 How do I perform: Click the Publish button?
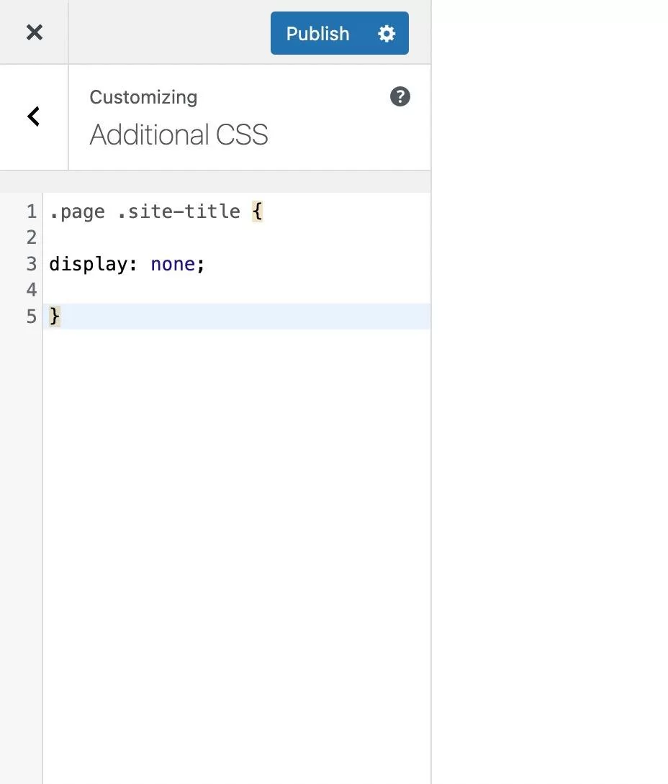[x=317, y=33]
